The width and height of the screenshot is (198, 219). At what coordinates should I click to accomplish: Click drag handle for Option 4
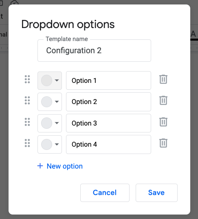27,143
